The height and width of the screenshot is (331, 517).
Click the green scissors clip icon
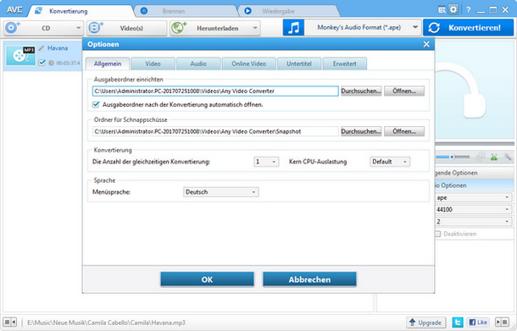click(x=494, y=157)
